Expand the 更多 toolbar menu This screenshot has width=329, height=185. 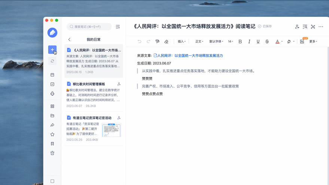pos(313,41)
